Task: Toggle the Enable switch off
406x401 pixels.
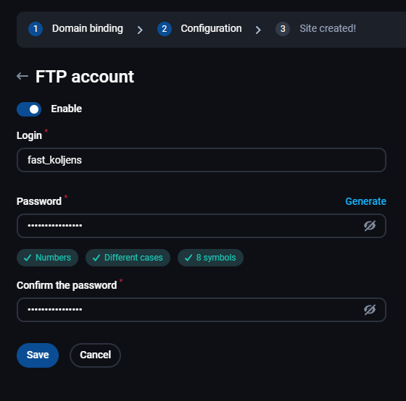Action: pos(29,109)
